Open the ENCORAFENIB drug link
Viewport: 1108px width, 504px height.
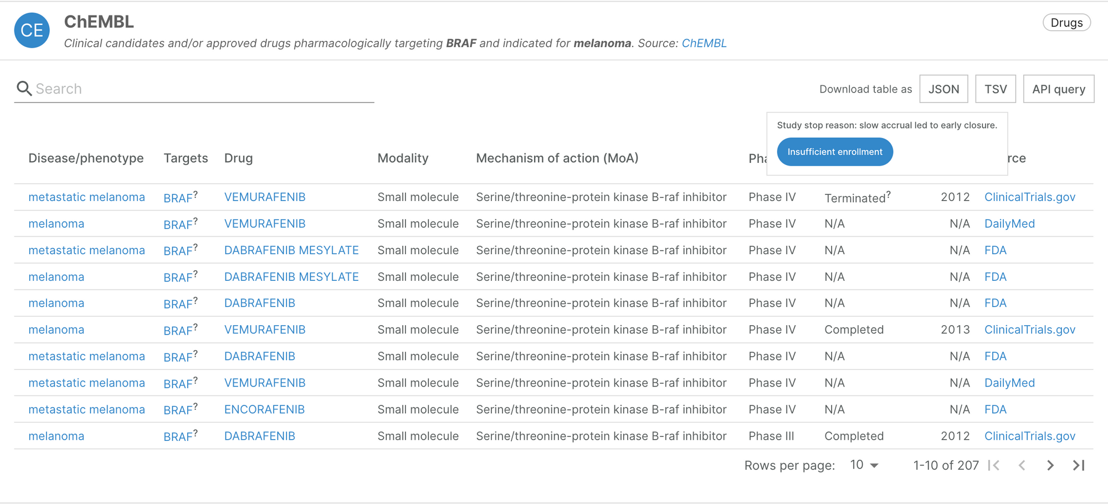264,409
